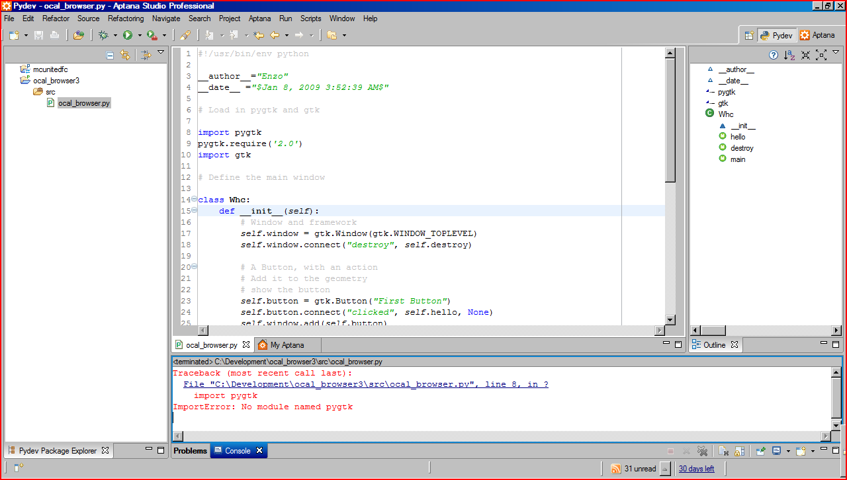
Task: Open the traceback file link in console
Action: pyautogui.click(x=366, y=385)
